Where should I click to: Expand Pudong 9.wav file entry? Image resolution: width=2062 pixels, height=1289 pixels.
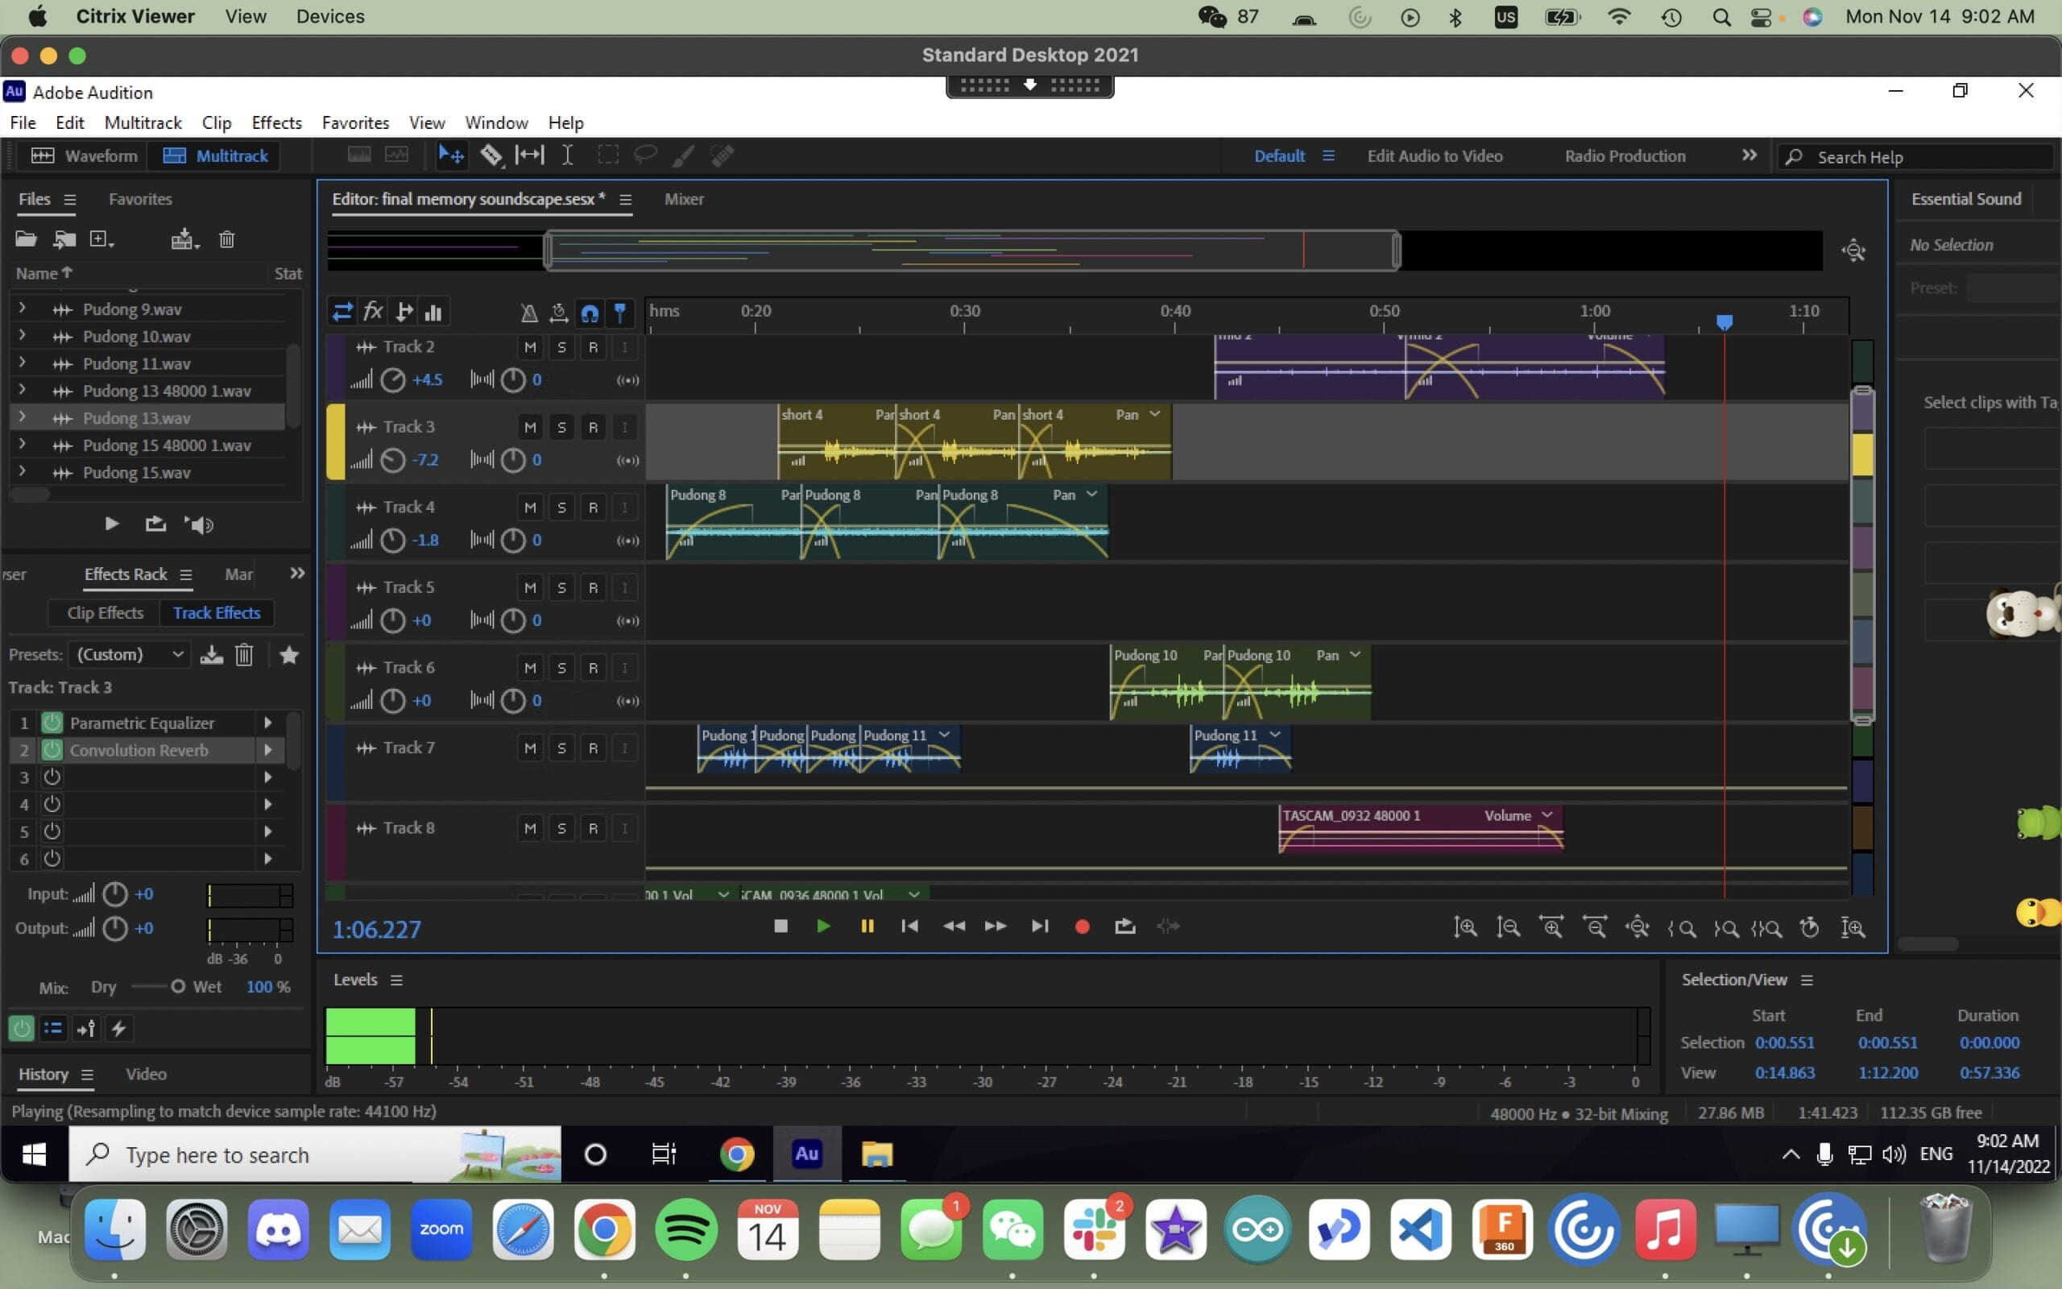[23, 309]
